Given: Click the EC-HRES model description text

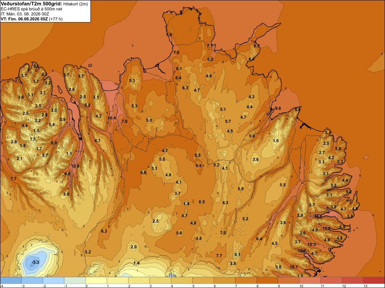Looking at the screenshot, I should tap(32, 9).
